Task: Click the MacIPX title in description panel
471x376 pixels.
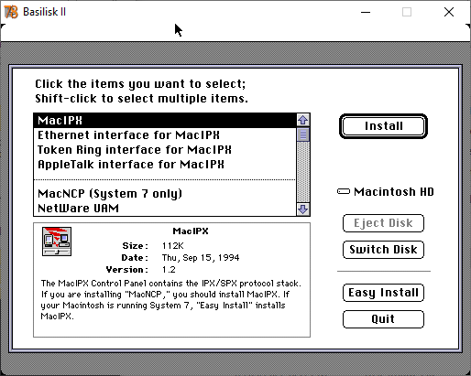Action: pos(191,231)
